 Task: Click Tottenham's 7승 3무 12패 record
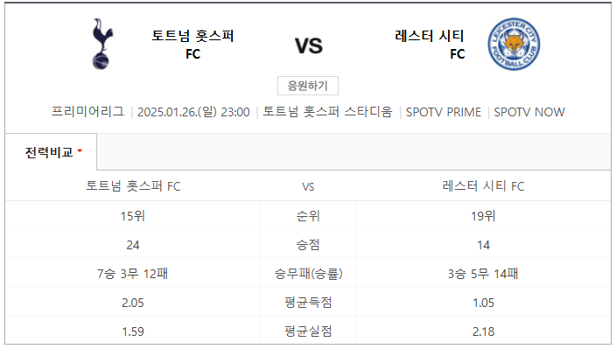coord(132,273)
